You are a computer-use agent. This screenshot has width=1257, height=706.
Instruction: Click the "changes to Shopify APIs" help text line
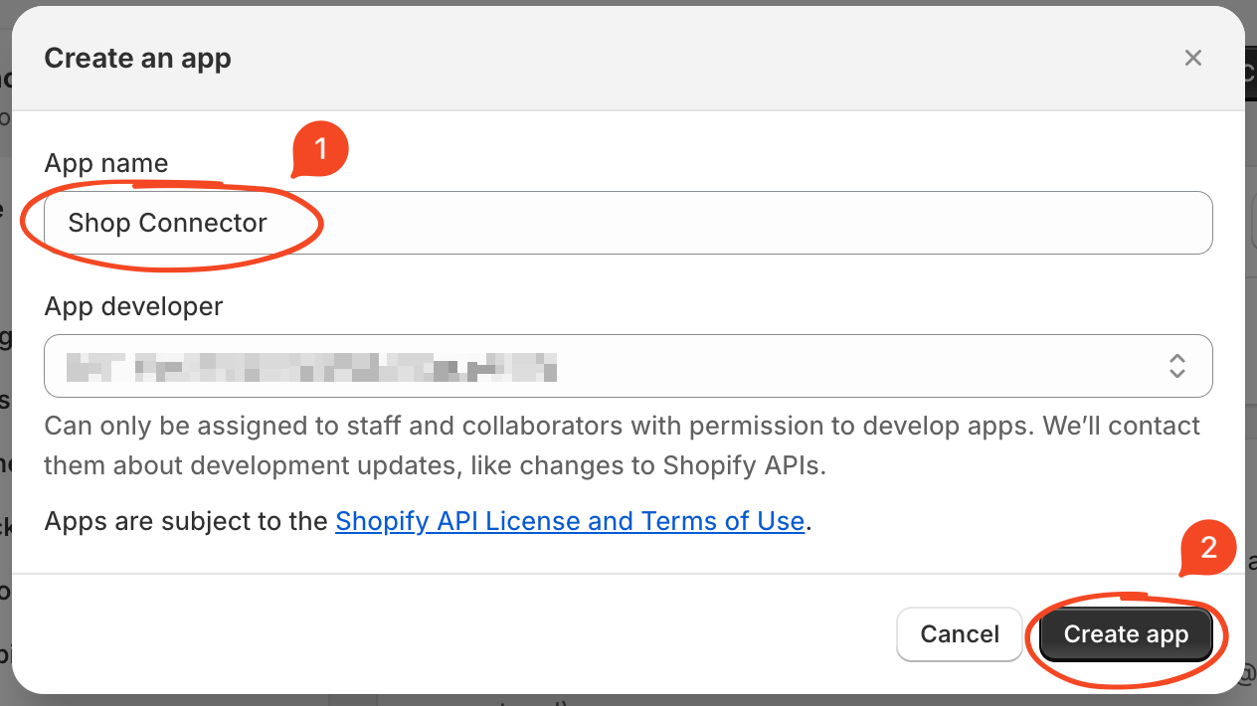tap(435, 465)
